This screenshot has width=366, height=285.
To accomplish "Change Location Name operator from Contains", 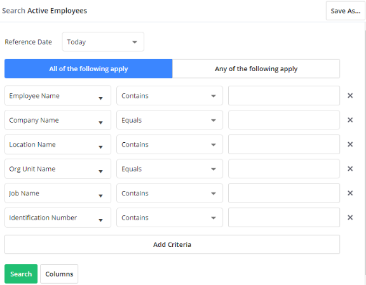I will (170, 144).
